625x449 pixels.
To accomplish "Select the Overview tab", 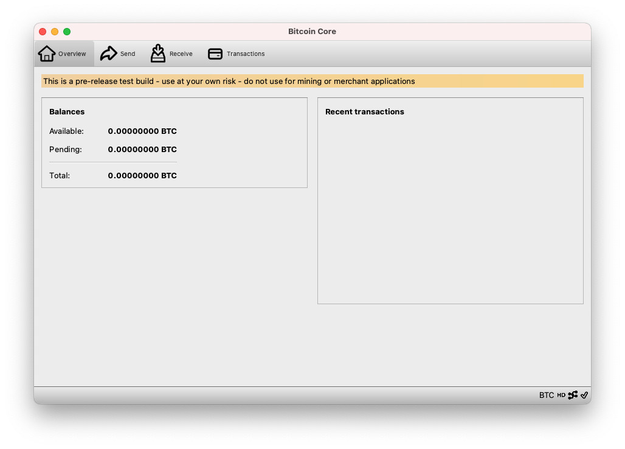I will click(63, 54).
